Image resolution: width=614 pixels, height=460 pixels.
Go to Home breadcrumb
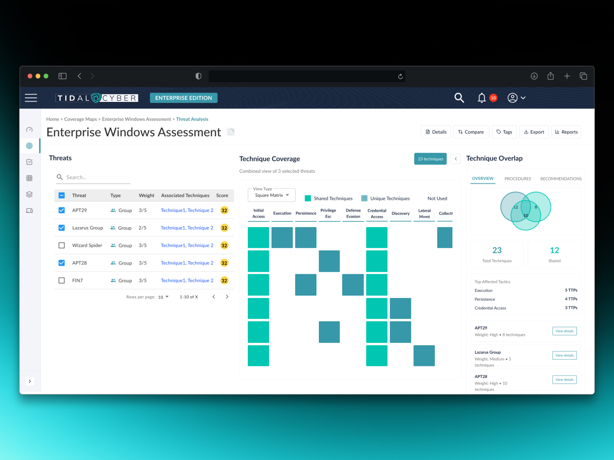[52, 119]
